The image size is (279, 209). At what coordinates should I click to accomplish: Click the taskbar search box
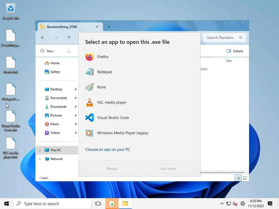pyautogui.click(x=52, y=204)
